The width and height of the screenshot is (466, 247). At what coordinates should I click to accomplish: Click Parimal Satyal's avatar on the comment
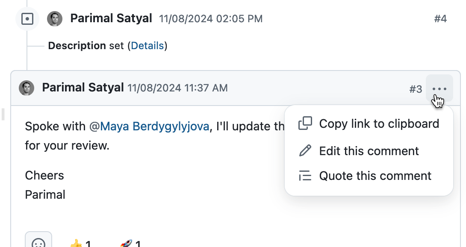[27, 88]
